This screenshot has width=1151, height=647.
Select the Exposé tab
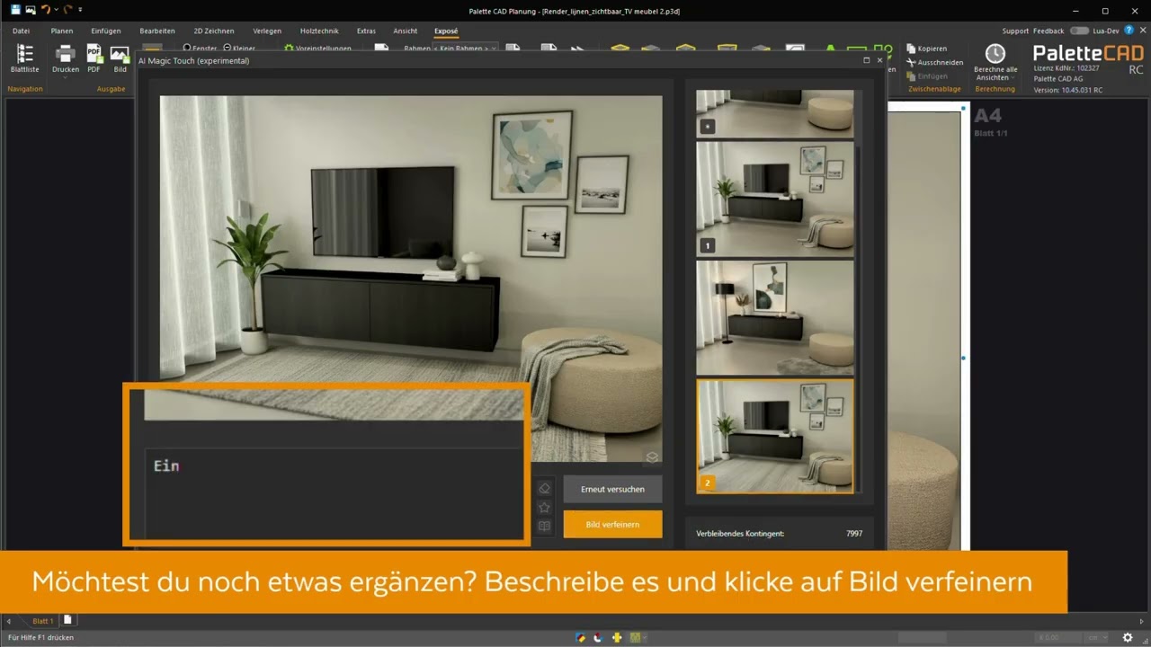[446, 31]
